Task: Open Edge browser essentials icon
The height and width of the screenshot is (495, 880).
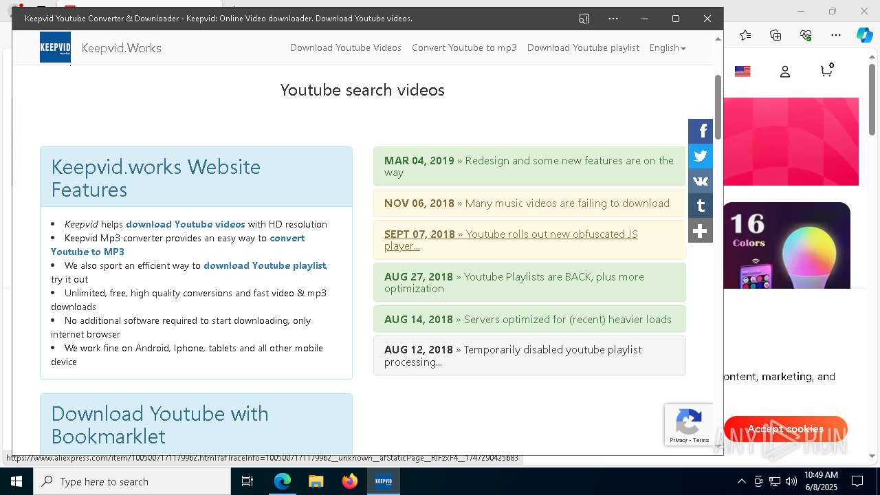Action: coord(806,35)
